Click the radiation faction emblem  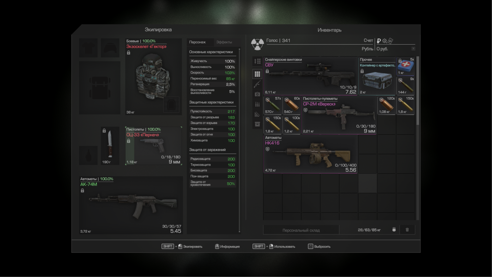pyautogui.click(x=257, y=44)
